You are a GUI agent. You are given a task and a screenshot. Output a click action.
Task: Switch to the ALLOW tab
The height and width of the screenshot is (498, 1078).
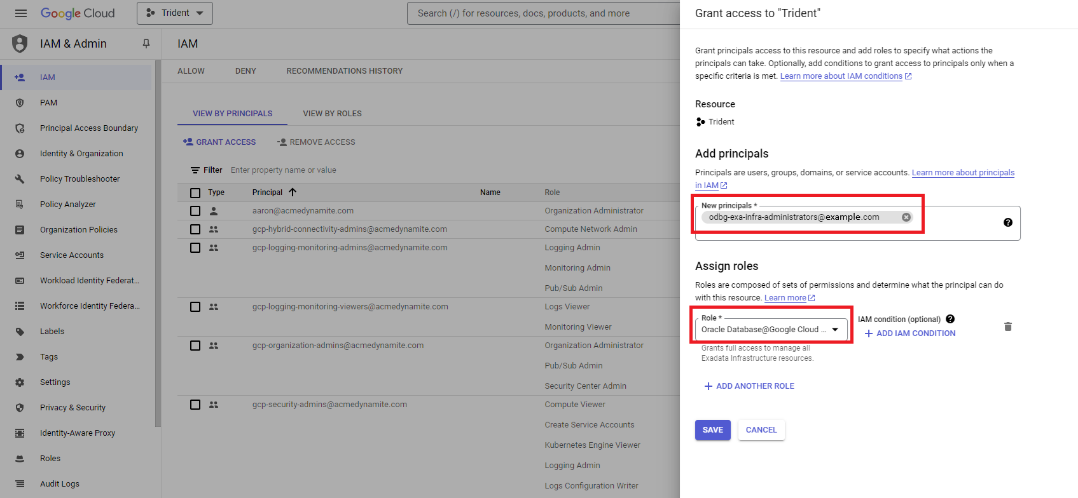pos(191,71)
